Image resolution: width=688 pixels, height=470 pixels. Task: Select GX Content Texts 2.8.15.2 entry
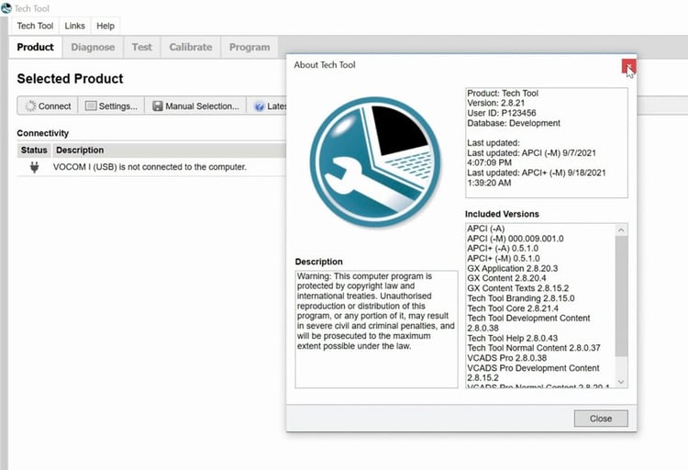coord(517,288)
